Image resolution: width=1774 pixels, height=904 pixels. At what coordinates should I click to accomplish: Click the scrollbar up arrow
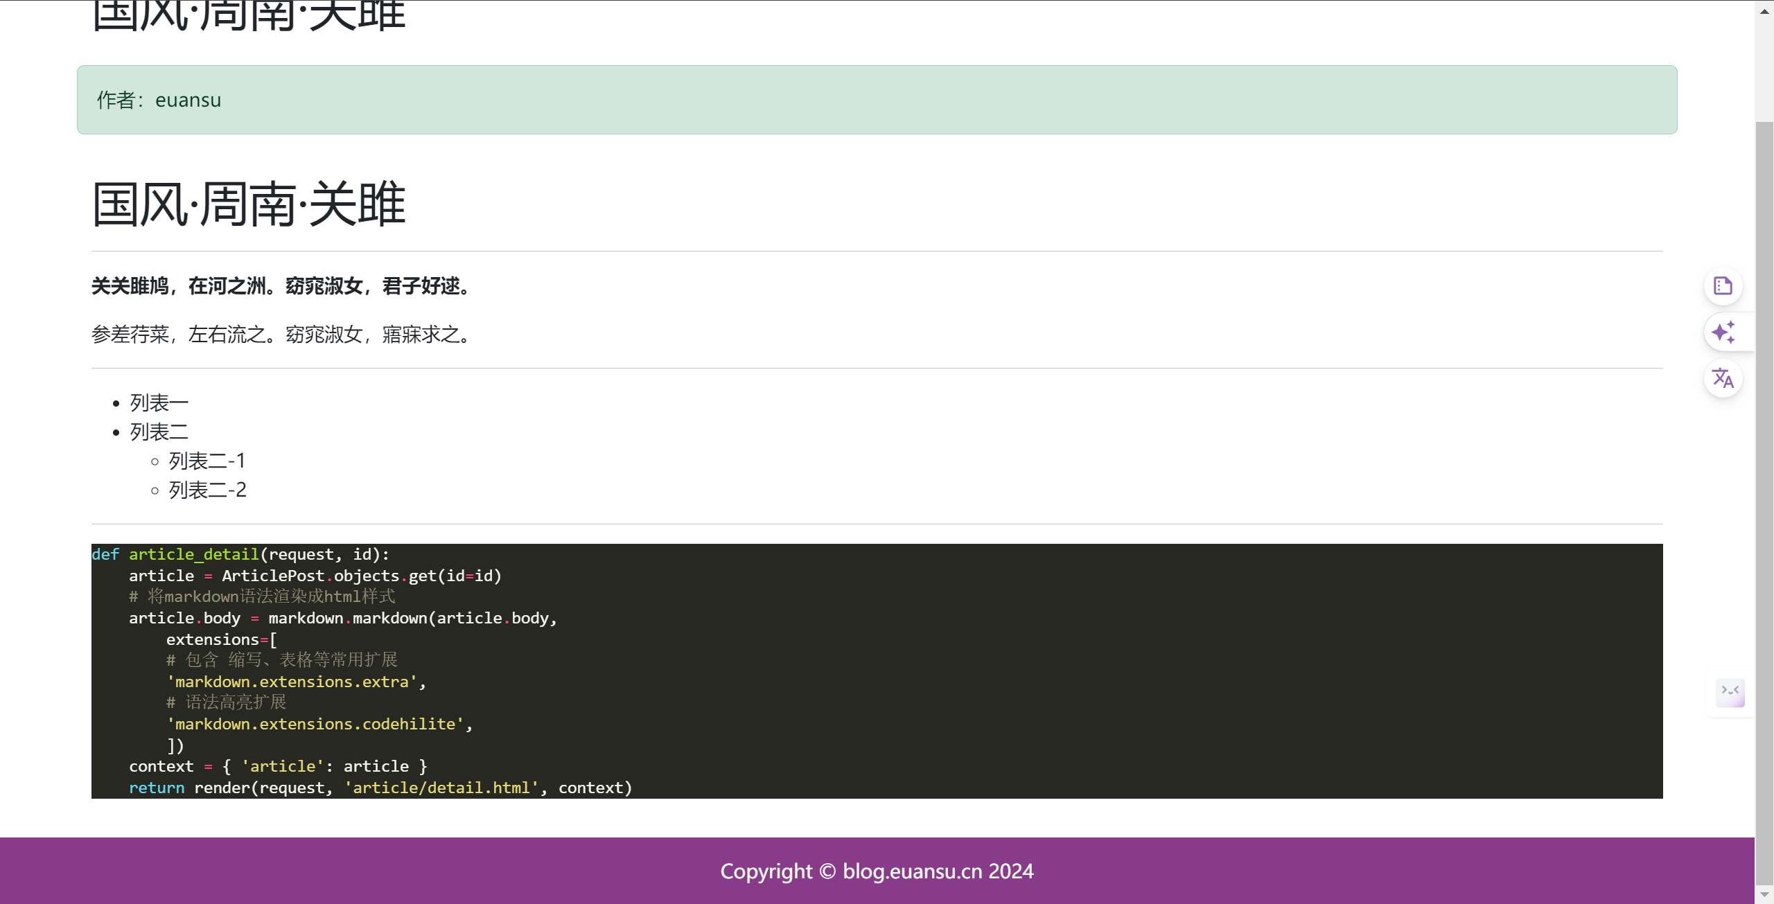pyautogui.click(x=1764, y=11)
